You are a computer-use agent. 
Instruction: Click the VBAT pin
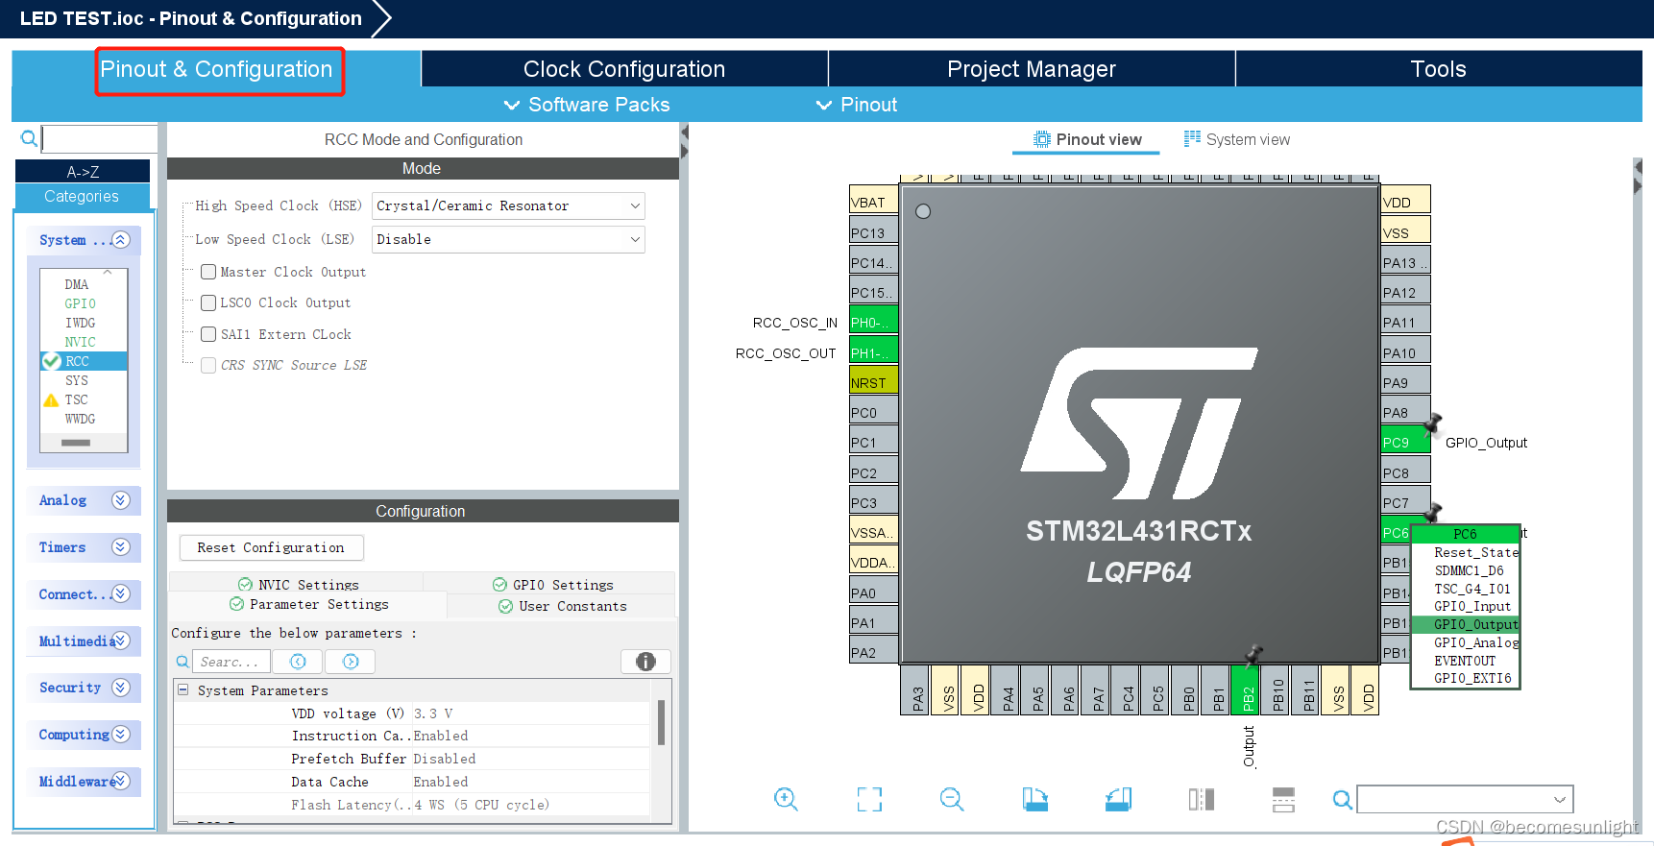click(x=873, y=201)
